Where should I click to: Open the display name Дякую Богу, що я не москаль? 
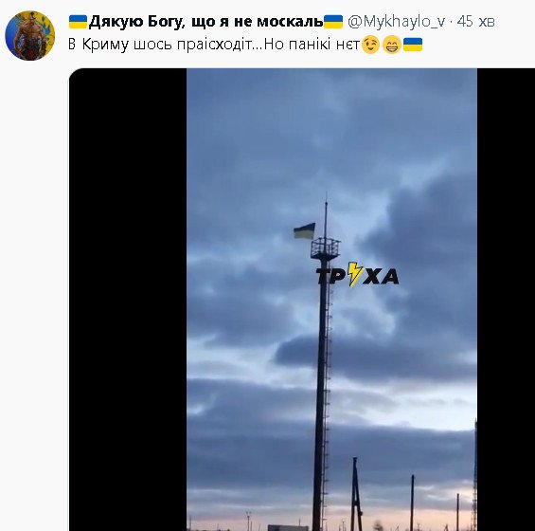[x=205, y=22]
